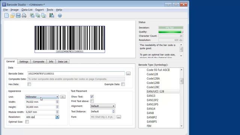This screenshot has height=135, width=240.
Task: Open the Image menu
Action: [x=15, y=10]
